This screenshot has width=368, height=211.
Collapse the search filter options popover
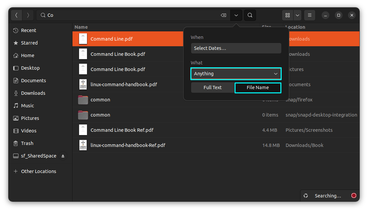[x=236, y=15]
